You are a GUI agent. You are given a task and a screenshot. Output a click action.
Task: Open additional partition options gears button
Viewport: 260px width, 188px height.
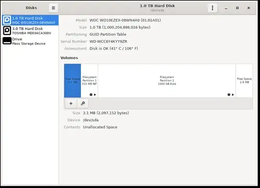[83, 104]
